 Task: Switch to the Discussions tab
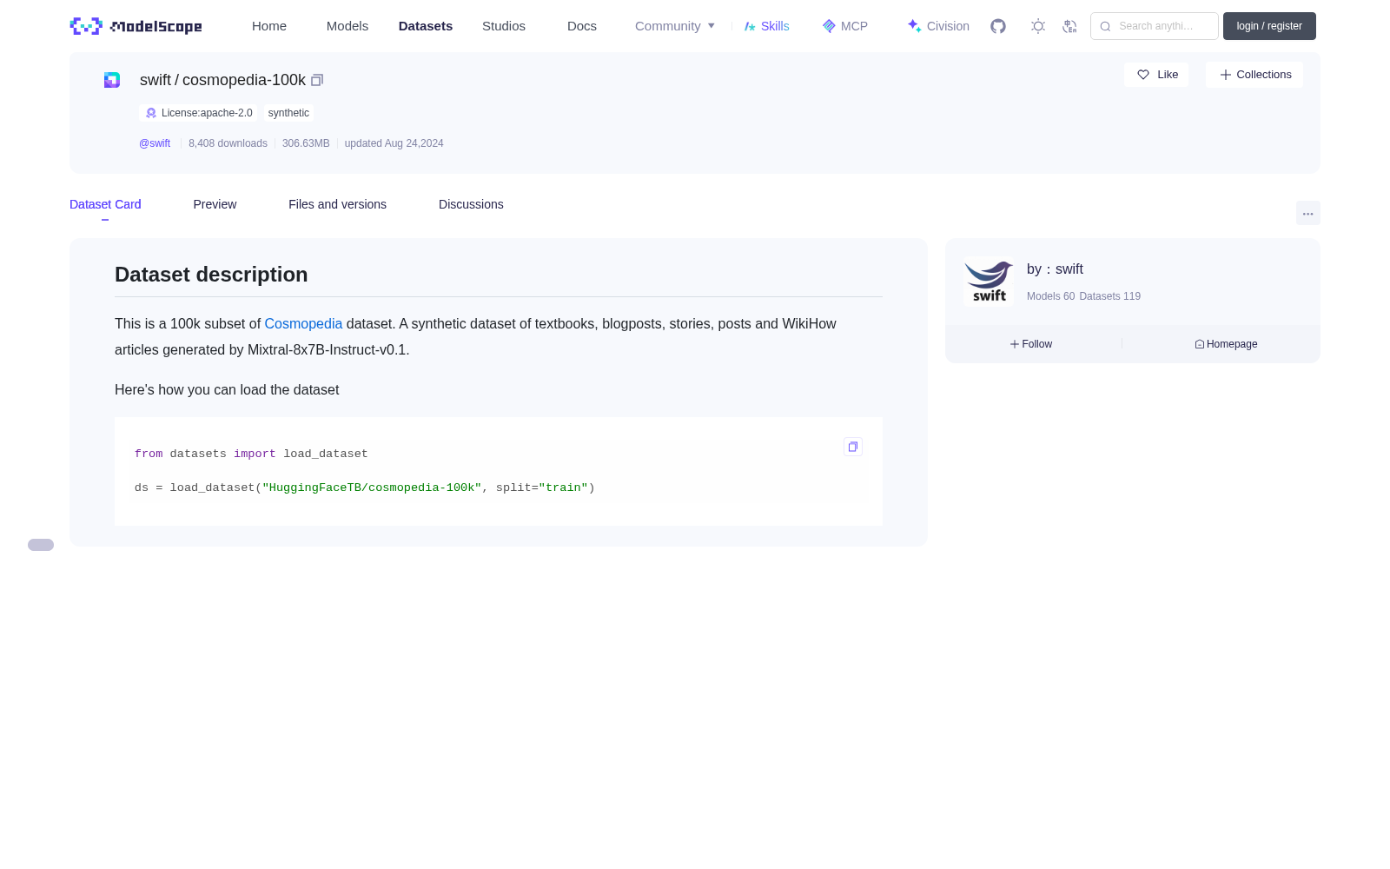[471, 204]
